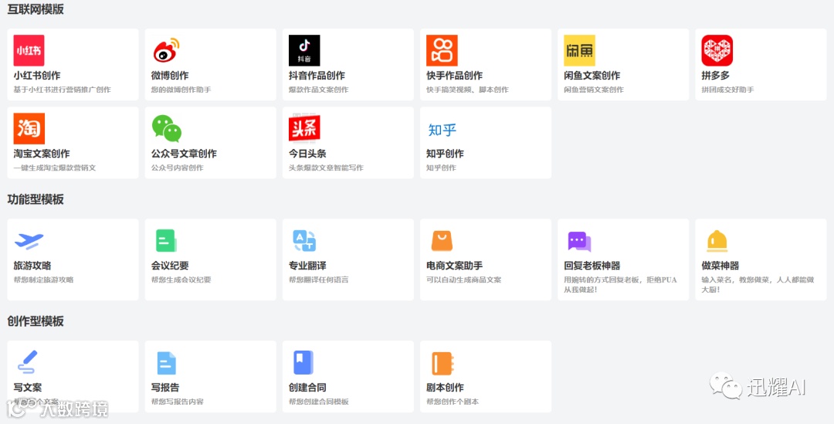This screenshot has height=424, width=834.
Task: Select the 写报告 title text
Action: (165, 387)
